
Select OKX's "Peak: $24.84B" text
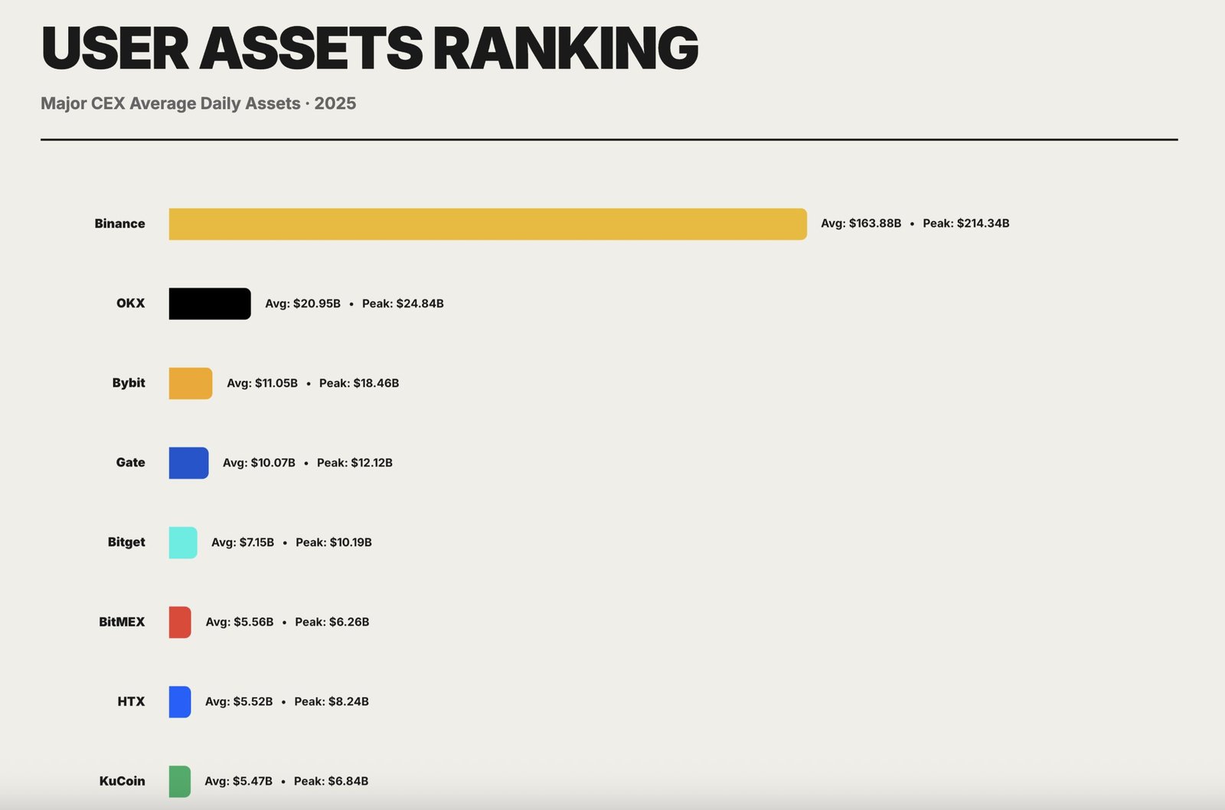tap(403, 304)
